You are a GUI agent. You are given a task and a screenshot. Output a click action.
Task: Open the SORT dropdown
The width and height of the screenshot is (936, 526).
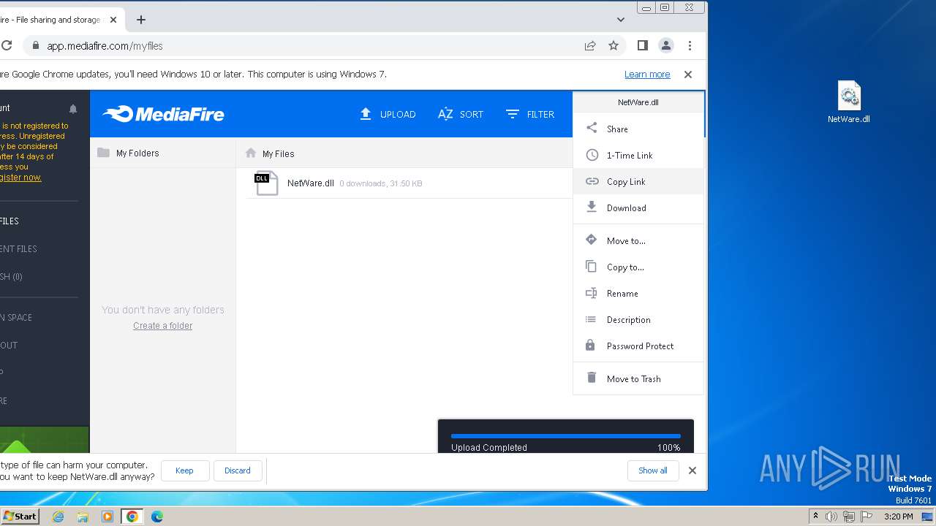tap(461, 114)
